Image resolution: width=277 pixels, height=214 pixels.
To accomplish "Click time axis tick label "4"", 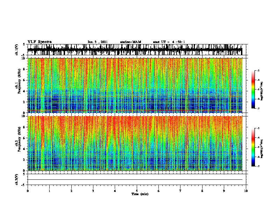I will (115, 191).
